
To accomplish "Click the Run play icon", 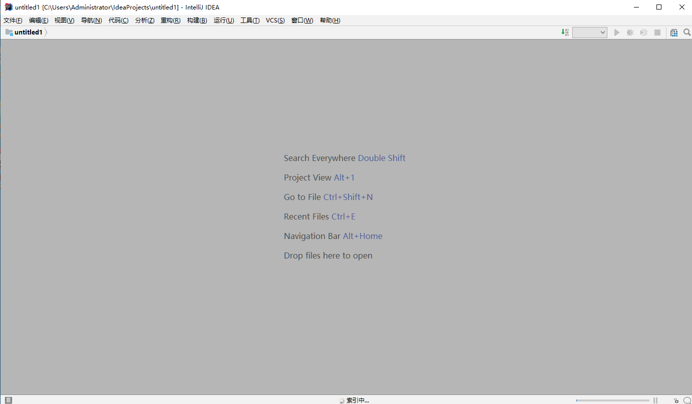I will 617,32.
